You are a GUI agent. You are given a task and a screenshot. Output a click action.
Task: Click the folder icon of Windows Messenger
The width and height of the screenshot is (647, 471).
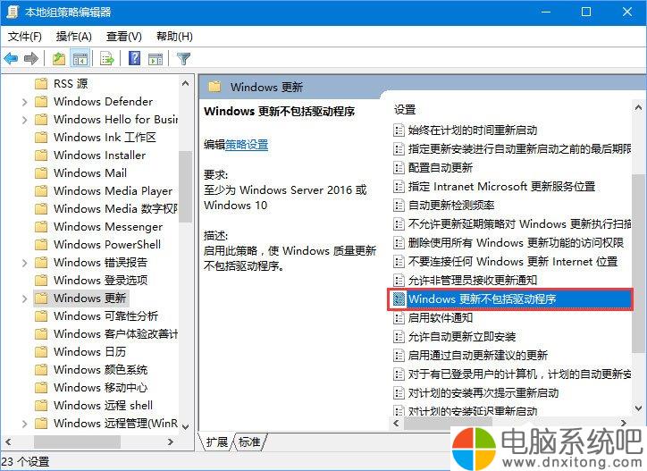coord(41,227)
